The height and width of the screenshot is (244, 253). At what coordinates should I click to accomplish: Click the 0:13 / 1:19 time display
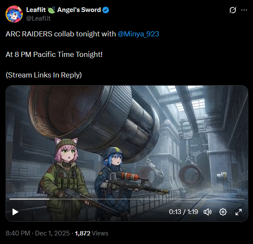tap(184, 212)
